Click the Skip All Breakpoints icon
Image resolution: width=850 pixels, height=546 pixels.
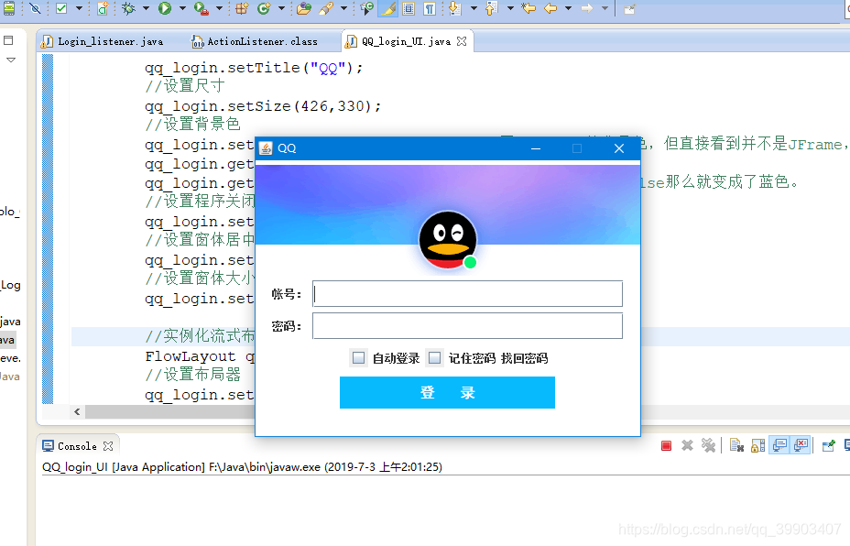tap(35, 8)
